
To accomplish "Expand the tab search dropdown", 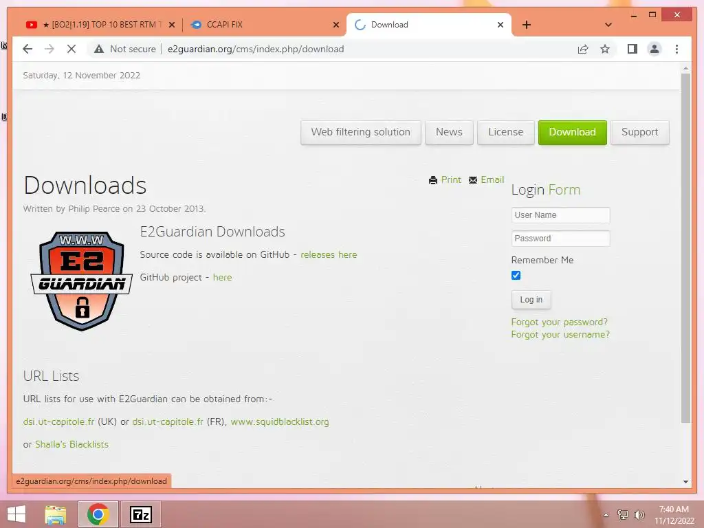I will pyautogui.click(x=608, y=25).
